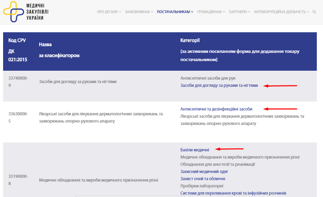Open Антисептичні та дезінфекційні засоби link

pyautogui.click(x=216, y=109)
